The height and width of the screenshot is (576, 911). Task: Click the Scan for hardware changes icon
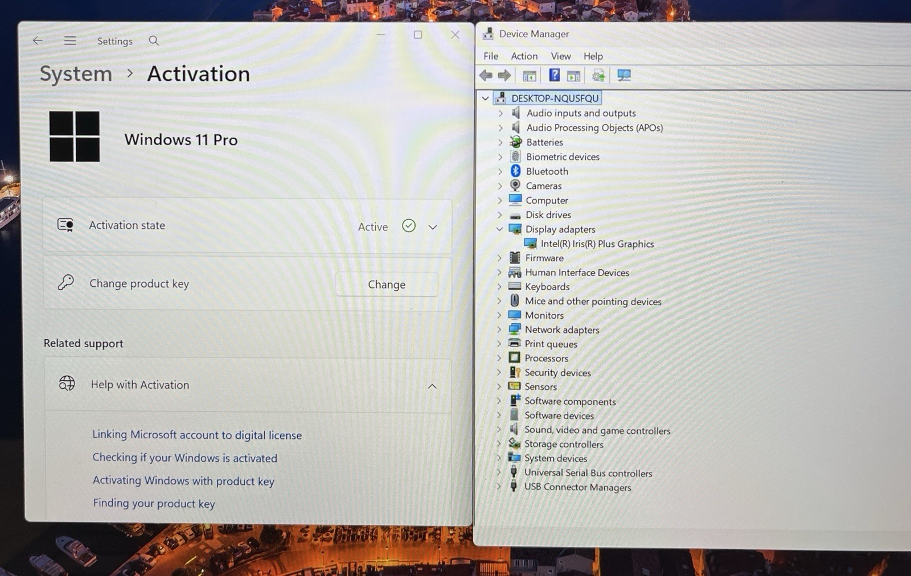624,75
